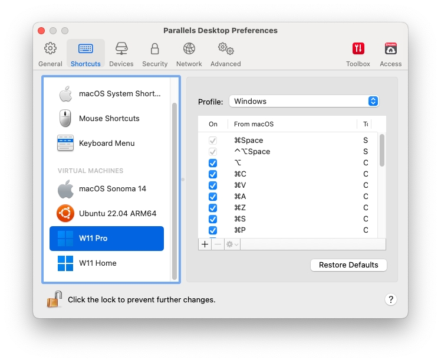Open the Toolbox icon in toolbar
This screenshot has width=441, height=362.
358,54
